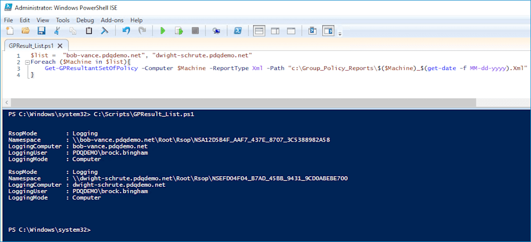The image size is (531, 242).
Task: Click the $list variable on line 1
Action: coord(39,55)
